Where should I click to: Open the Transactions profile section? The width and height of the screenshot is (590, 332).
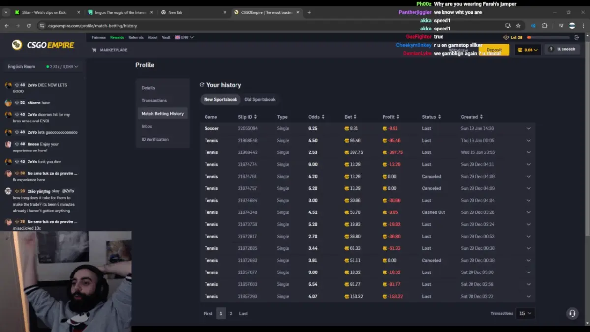[154, 100]
